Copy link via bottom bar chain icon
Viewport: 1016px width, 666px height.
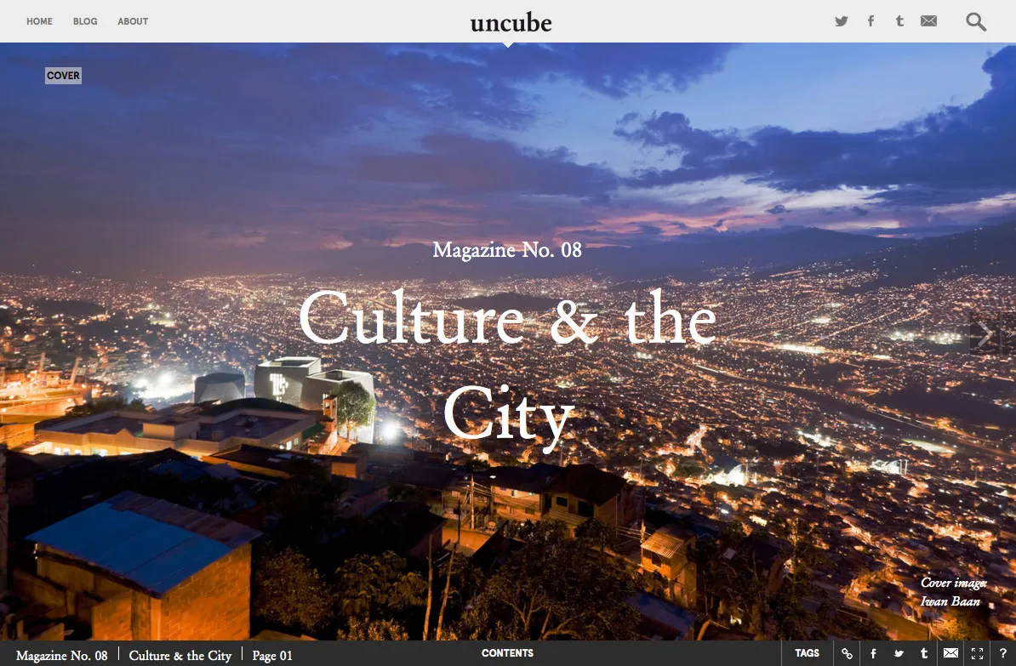click(x=847, y=654)
